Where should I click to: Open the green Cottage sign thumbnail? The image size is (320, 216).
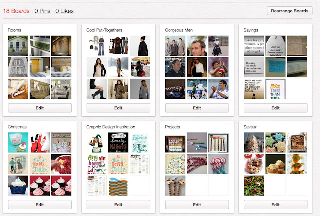(40, 46)
